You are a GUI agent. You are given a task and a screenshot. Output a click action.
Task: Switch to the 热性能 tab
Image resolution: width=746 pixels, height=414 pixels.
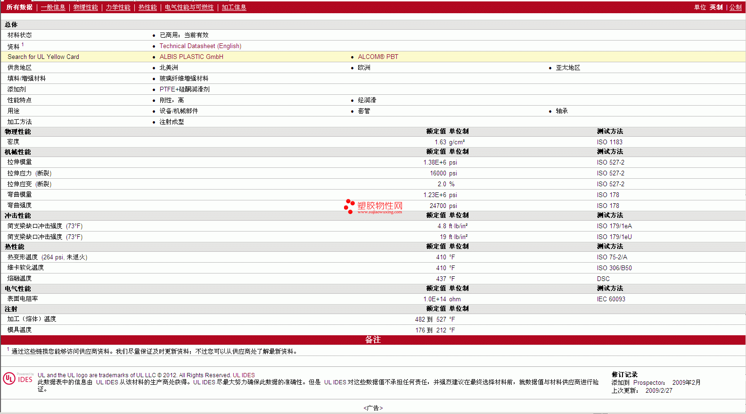[x=148, y=8]
